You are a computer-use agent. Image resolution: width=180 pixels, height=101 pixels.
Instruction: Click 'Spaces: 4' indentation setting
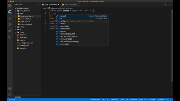[115, 100]
